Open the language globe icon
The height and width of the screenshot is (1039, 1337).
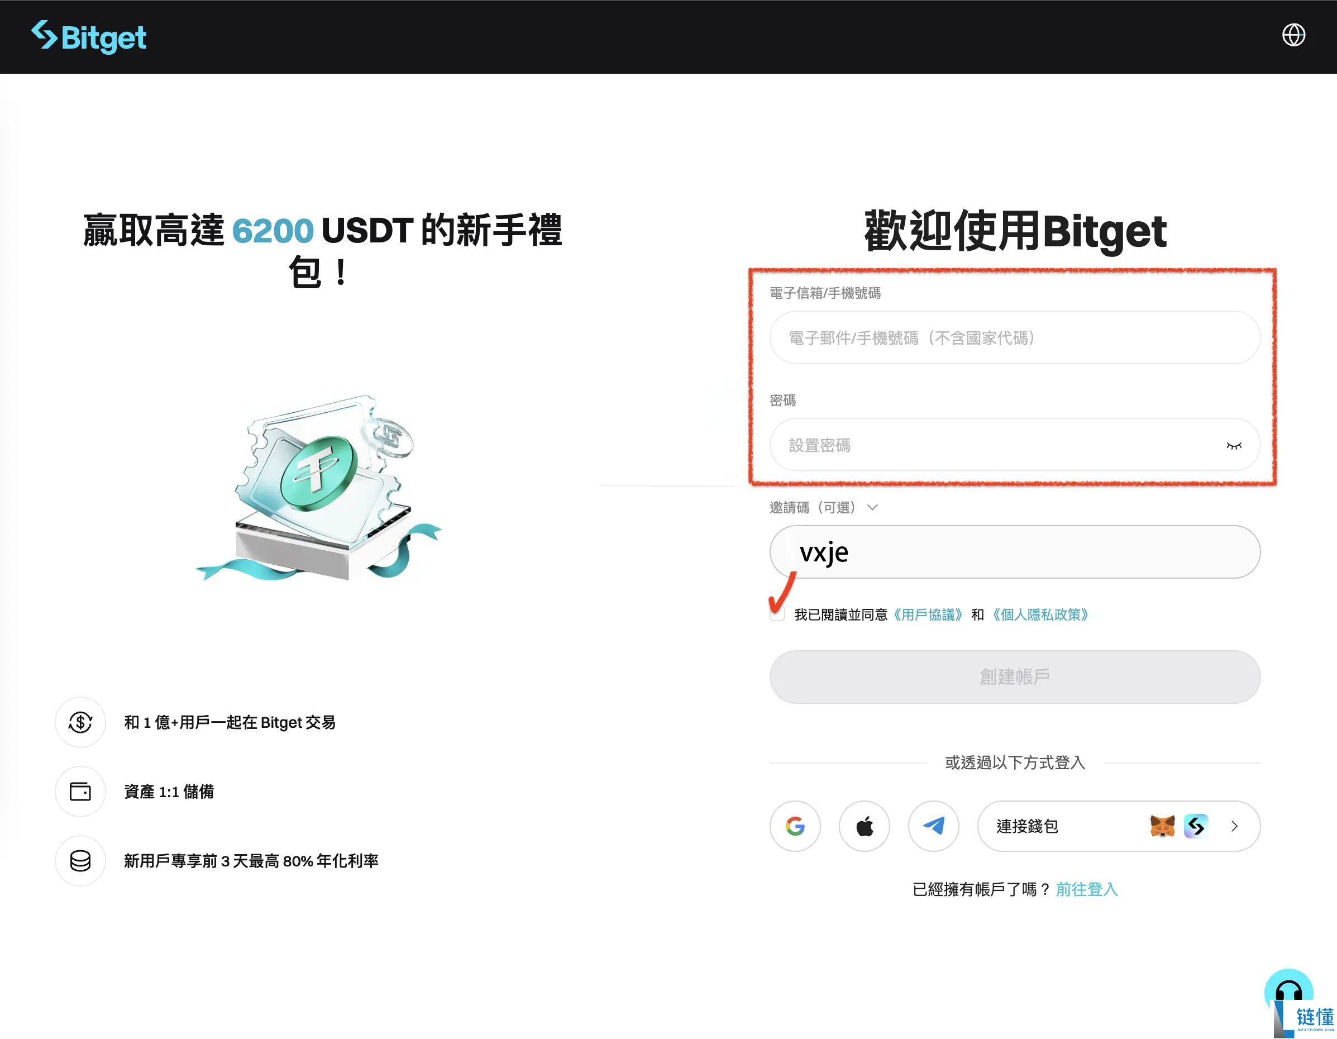[1293, 35]
